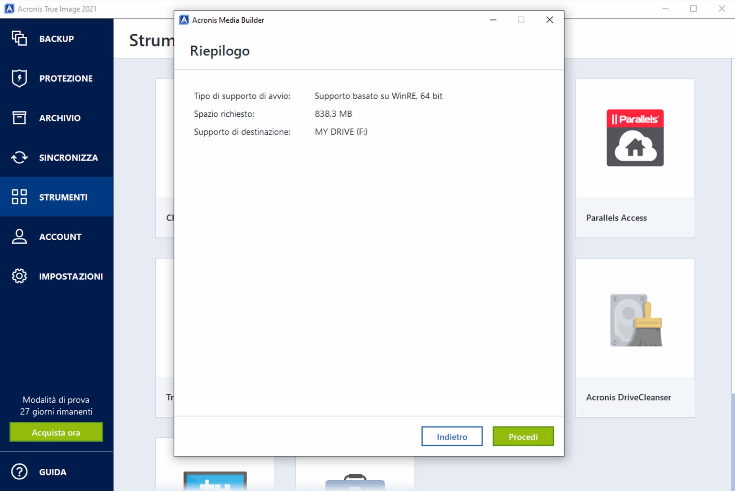Click the 'Supporto di destinazione:' label
Screen dimensions: 735x491
[x=242, y=132]
